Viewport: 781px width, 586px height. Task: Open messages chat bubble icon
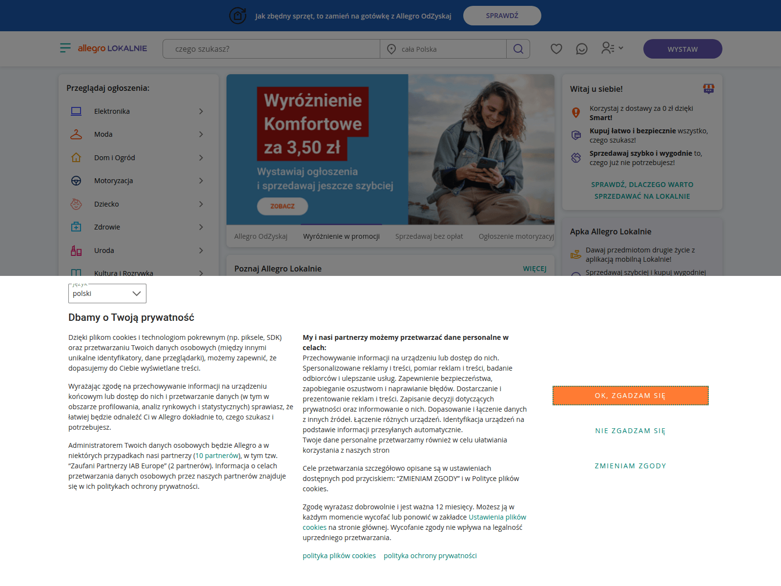click(x=582, y=49)
